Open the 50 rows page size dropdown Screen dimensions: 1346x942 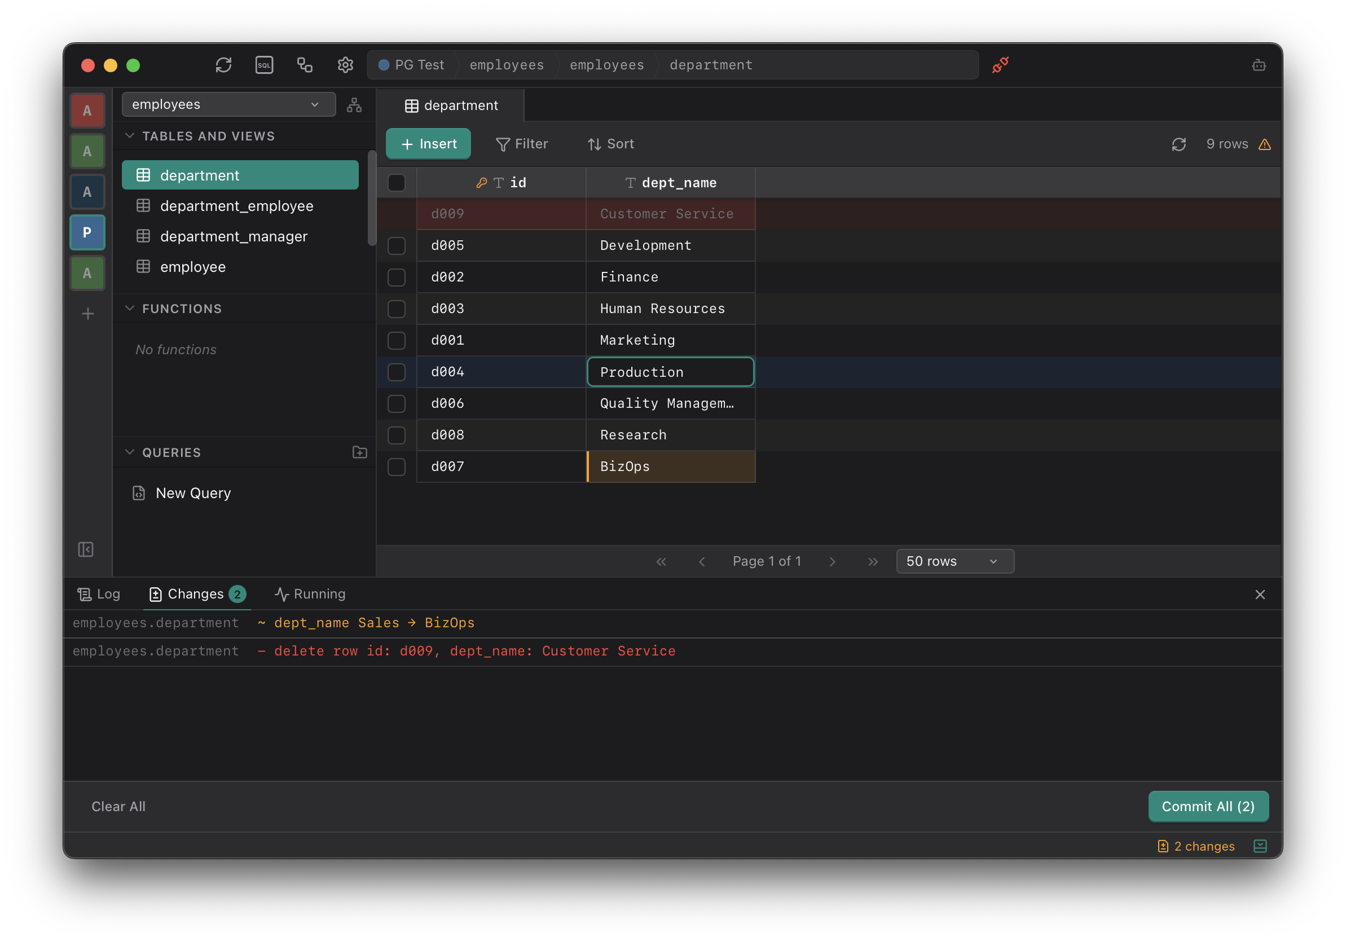tap(954, 561)
